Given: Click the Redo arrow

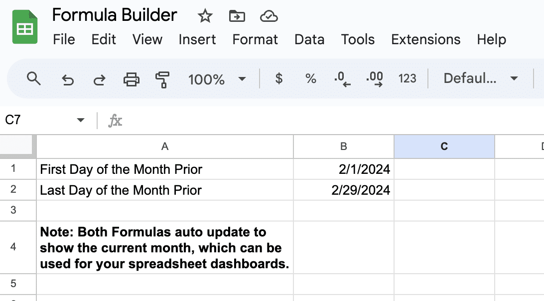Looking at the screenshot, I should 99,78.
